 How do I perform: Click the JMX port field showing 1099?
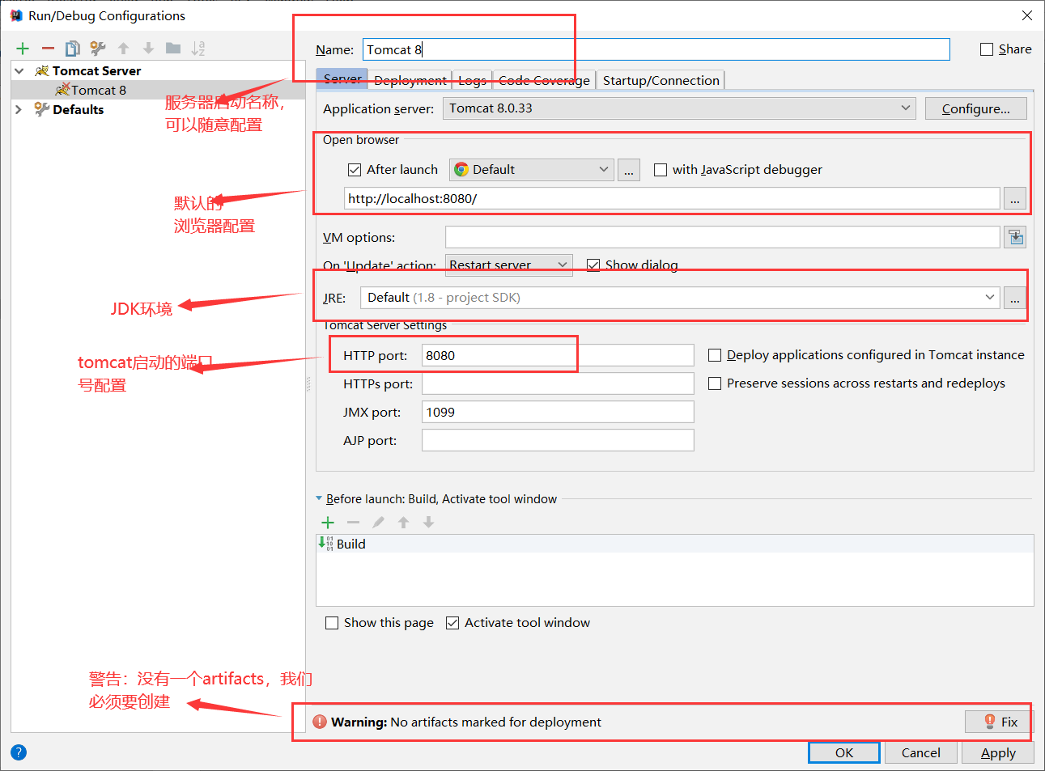pos(558,412)
